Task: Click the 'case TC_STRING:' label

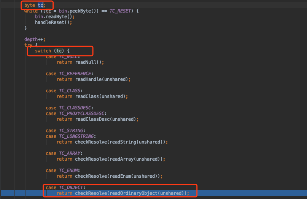Action: pos(65,131)
